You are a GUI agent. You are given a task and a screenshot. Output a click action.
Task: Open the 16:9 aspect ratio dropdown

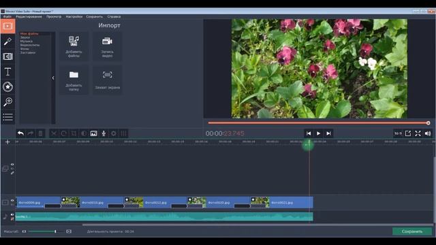click(x=398, y=133)
